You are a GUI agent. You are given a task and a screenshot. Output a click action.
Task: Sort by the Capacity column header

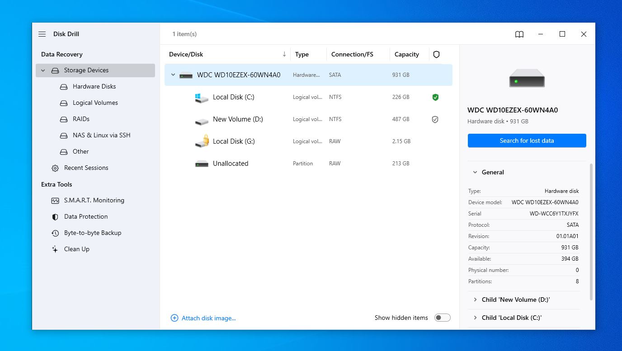(407, 54)
